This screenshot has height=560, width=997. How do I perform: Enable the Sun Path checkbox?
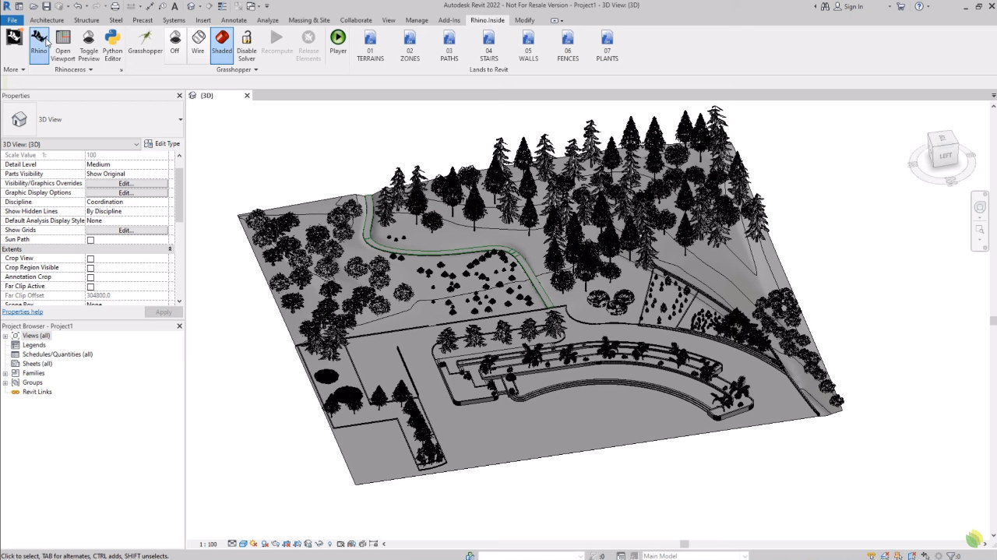90,240
